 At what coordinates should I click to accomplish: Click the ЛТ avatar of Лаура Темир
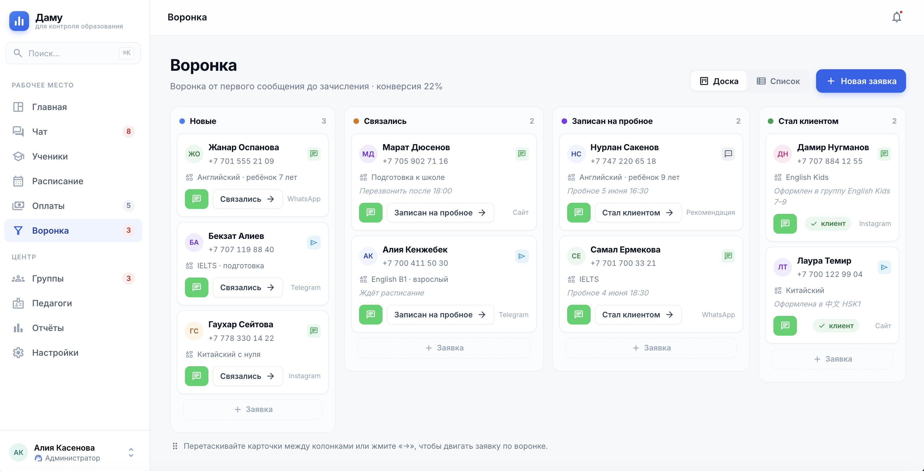coord(782,267)
